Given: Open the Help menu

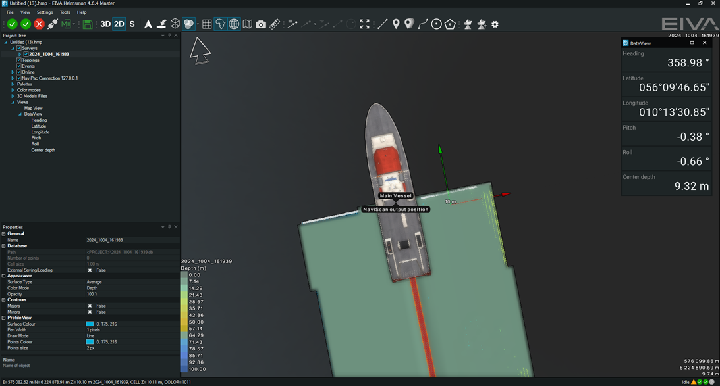Looking at the screenshot, I should [x=82, y=12].
